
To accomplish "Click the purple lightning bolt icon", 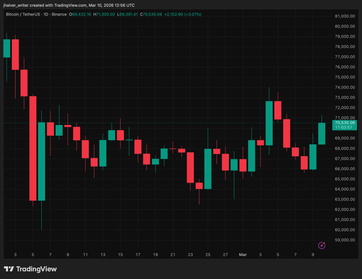I will pos(322,245).
